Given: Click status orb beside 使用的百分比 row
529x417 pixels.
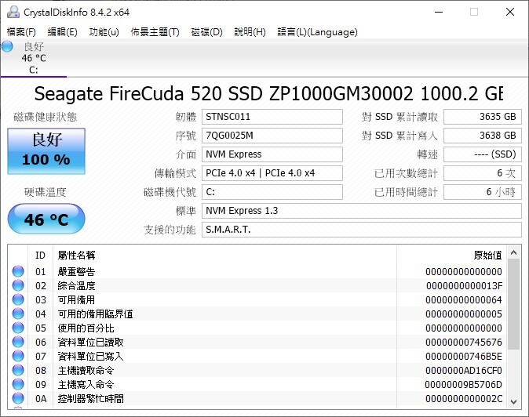Looking at the screenshot, I should point(18,328).
